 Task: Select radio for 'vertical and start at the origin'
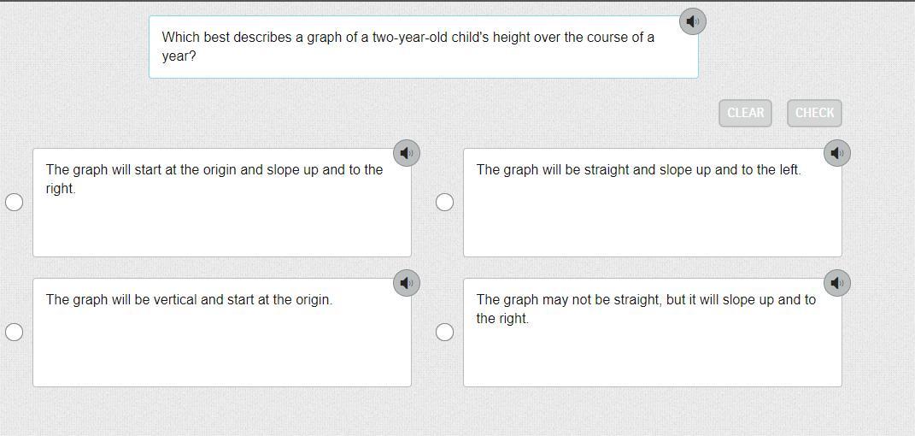(x=15, y=332)
